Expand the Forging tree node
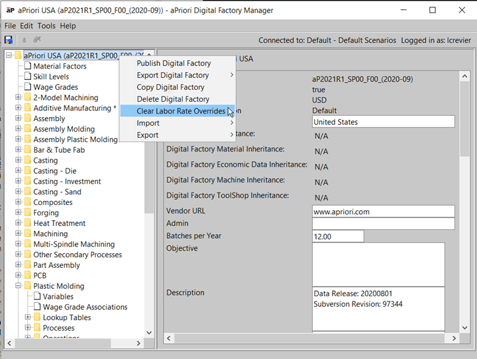Image resolution: width=477 pixels, height=359 pixels. (19, 212)
